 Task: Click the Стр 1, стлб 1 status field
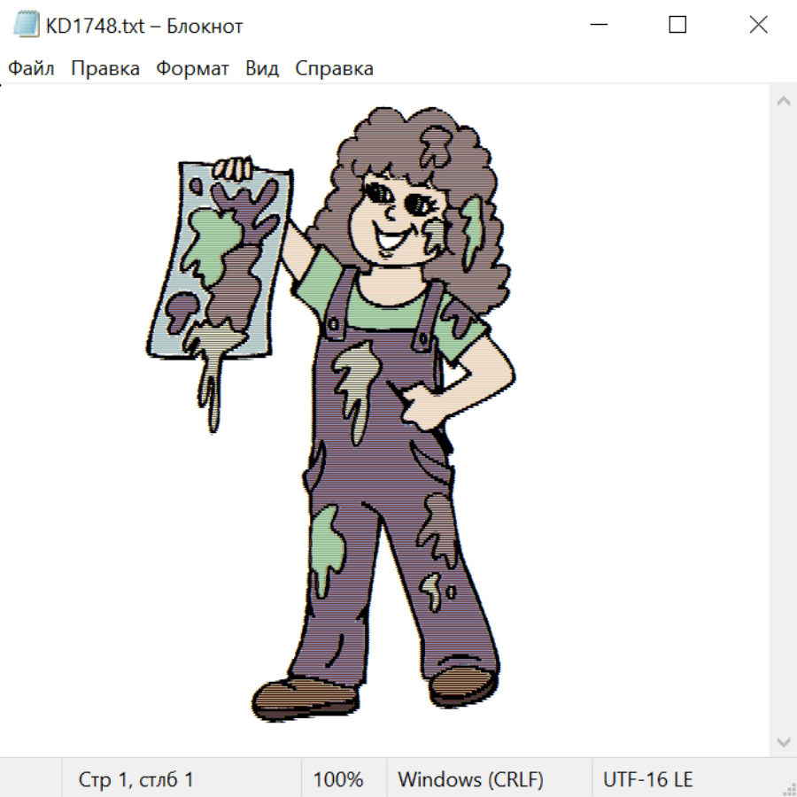pyautogui.click(x=136, y=779)
